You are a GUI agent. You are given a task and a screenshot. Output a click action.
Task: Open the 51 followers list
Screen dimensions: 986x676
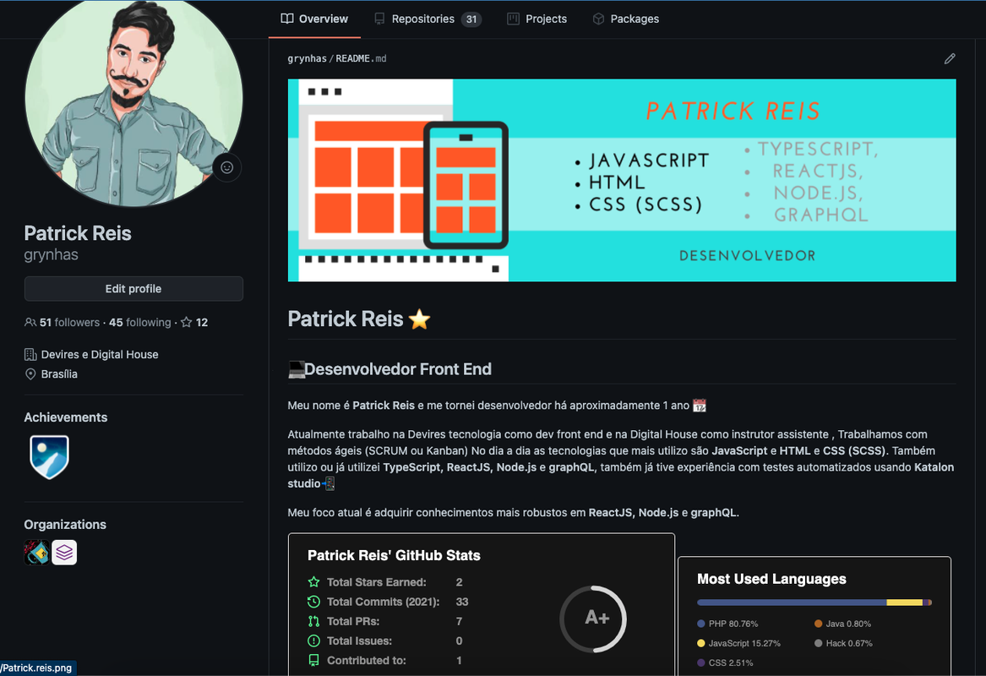click(x=69, y=322)
